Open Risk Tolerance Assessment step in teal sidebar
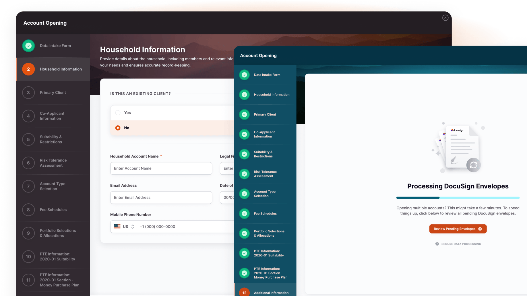 coord(265,174)
